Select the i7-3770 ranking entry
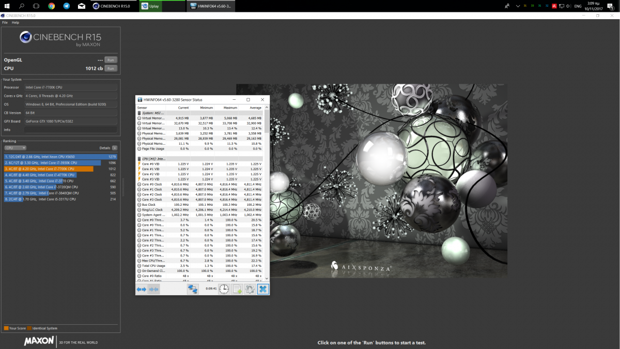 click(x=60, y=181)
